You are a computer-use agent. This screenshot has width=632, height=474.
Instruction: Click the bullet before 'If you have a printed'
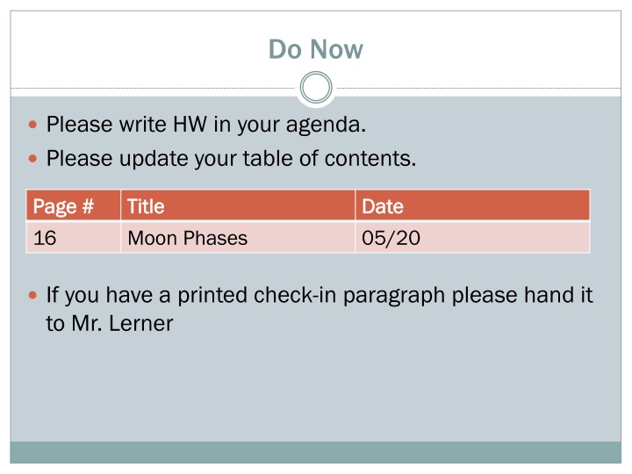[33, 296]
